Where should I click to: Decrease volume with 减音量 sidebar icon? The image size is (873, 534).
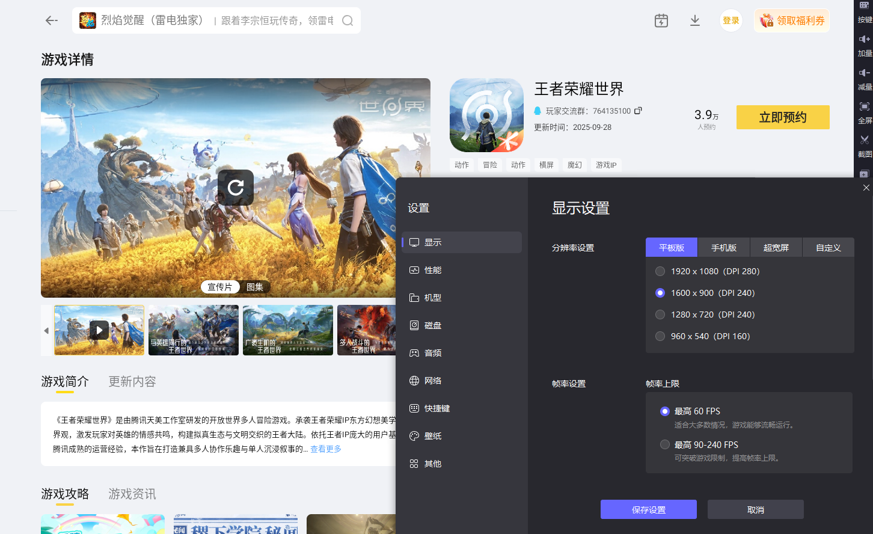tap(866, 76)
